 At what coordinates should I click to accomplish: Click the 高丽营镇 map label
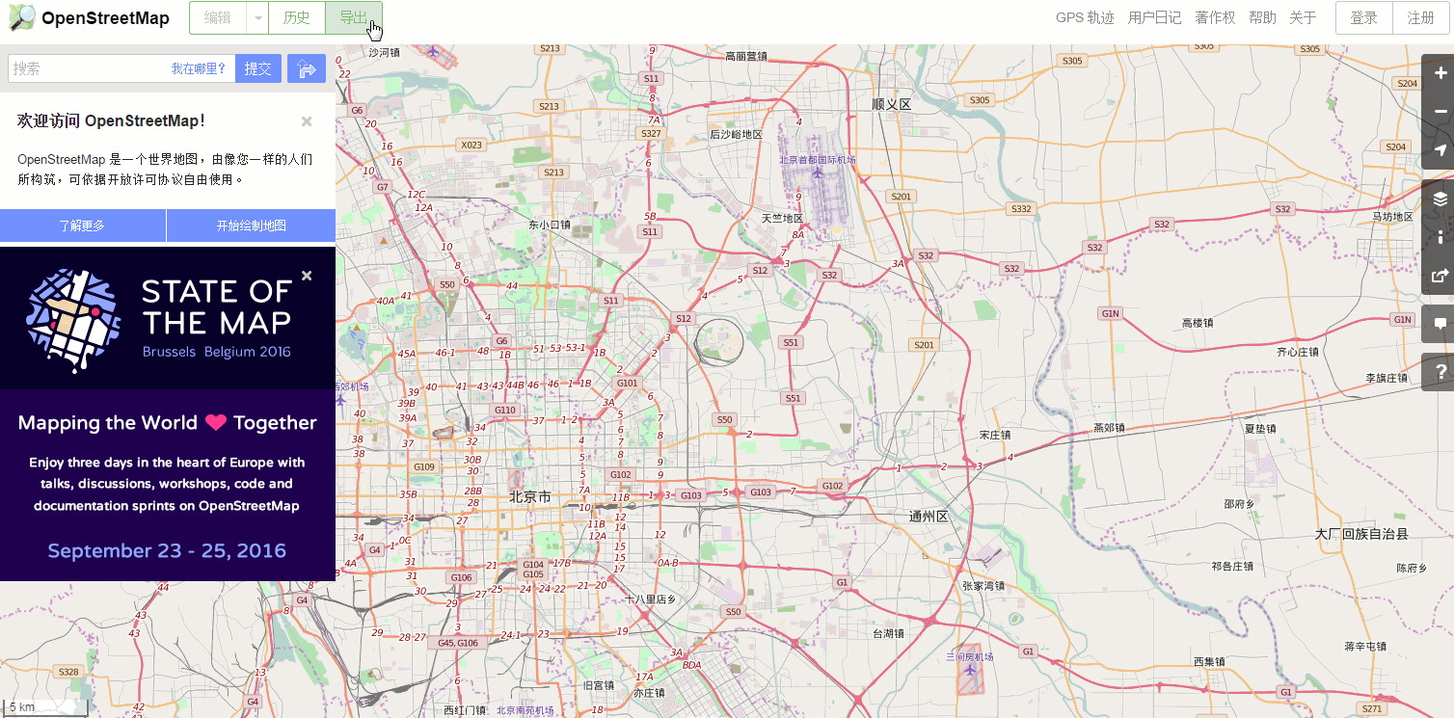pos(746,57)
